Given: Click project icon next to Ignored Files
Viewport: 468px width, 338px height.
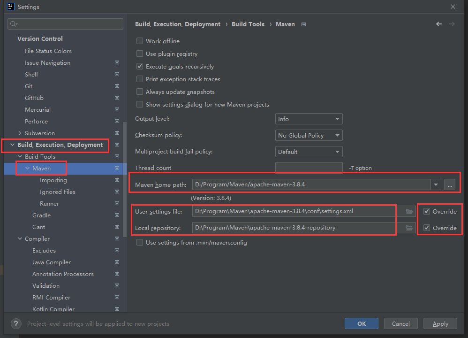Looking at the screenshot, I should tap(117, 192).
